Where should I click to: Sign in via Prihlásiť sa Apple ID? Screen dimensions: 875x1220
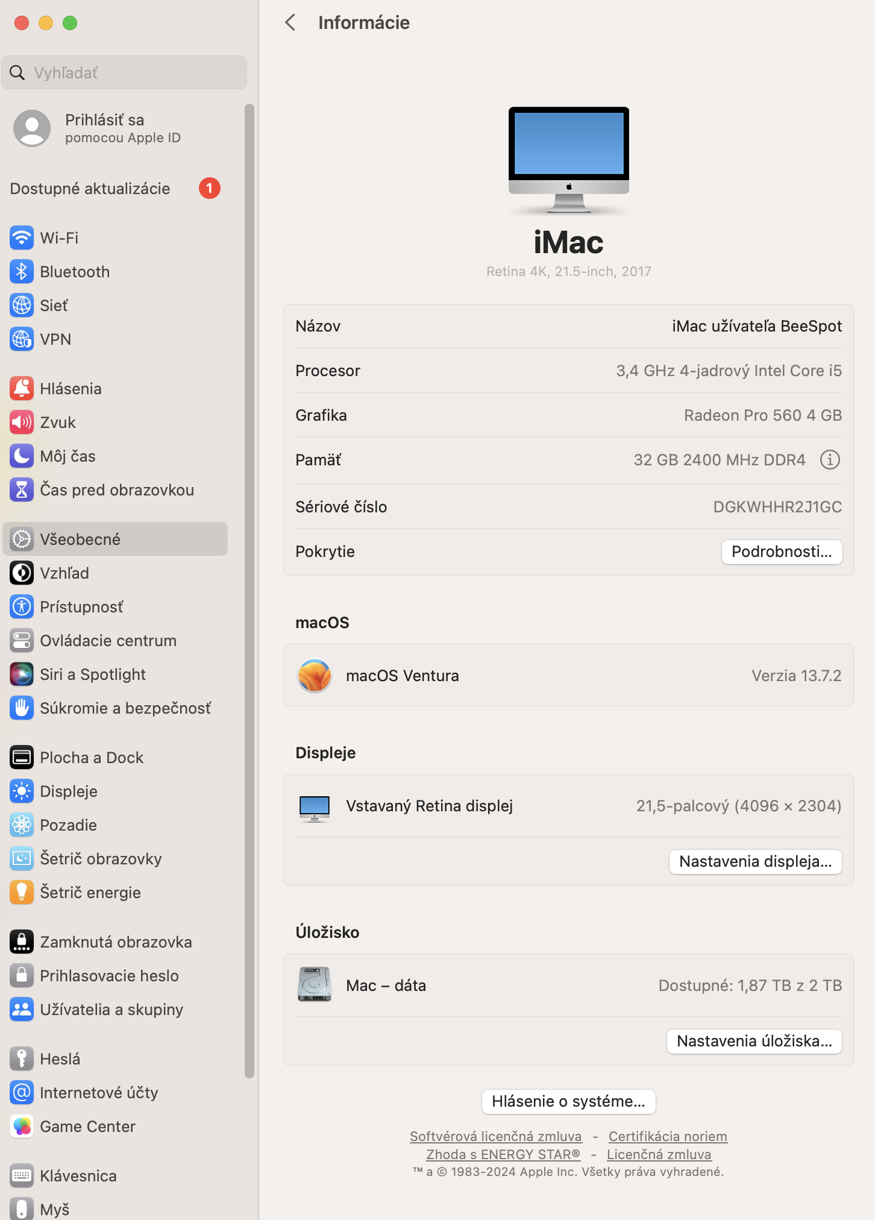[115, 128]
